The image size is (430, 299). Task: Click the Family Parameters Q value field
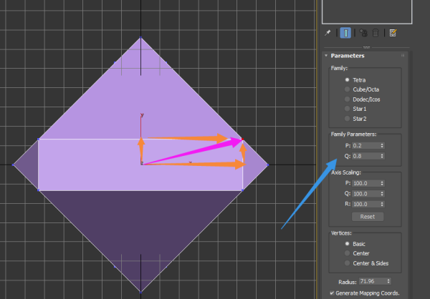coord(365,156)
